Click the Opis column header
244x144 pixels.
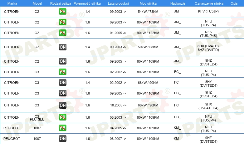tap(234, 3)
